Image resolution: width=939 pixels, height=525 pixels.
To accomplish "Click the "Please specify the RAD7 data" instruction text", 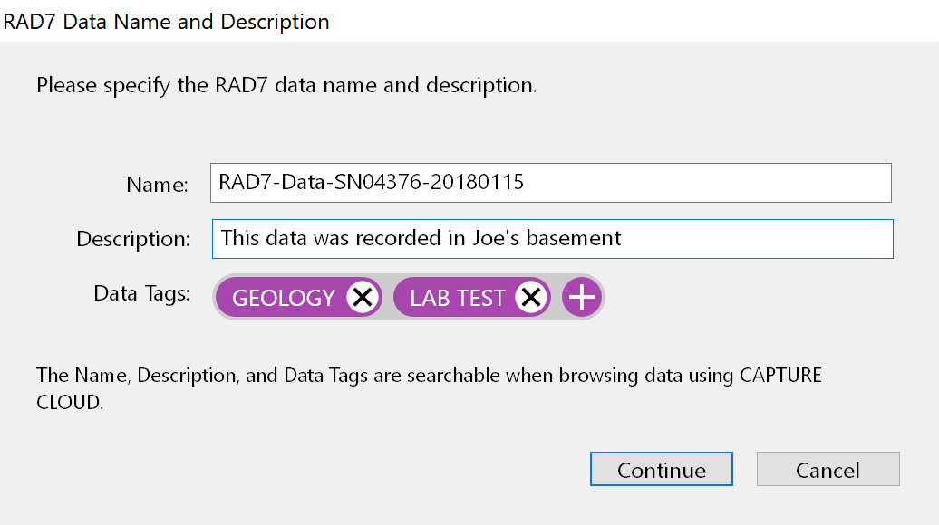I will 286,86.
